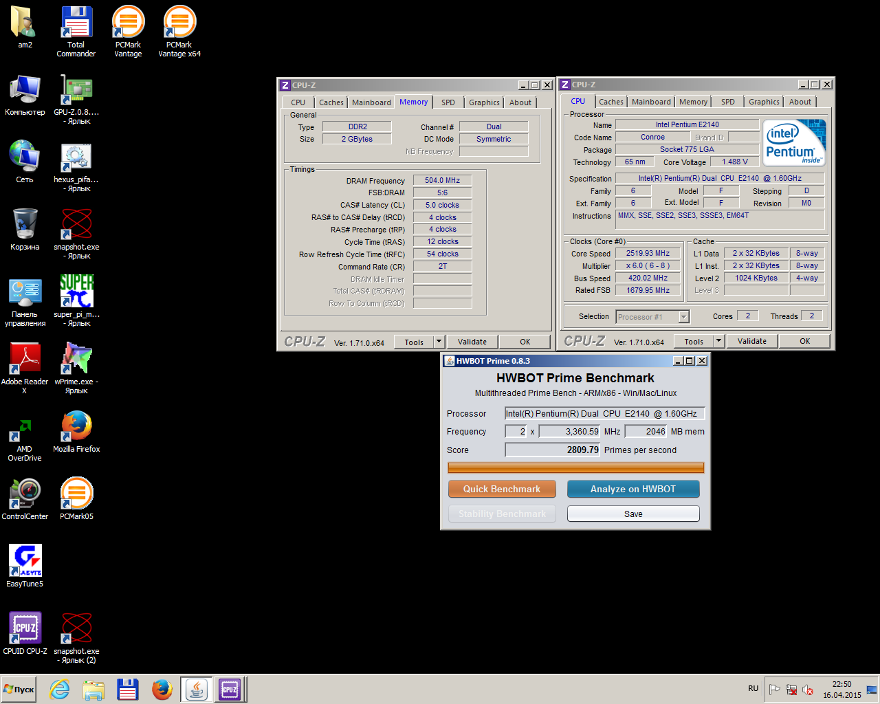Open the GPU-Z shortcut icon
This screenshot has width=880, height=704.
point(76,99)
